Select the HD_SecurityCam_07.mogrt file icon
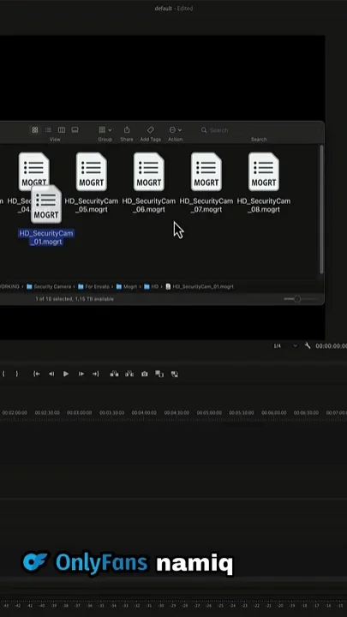The height and width of the screenshot is (617, 347). [x=206, y=171]
